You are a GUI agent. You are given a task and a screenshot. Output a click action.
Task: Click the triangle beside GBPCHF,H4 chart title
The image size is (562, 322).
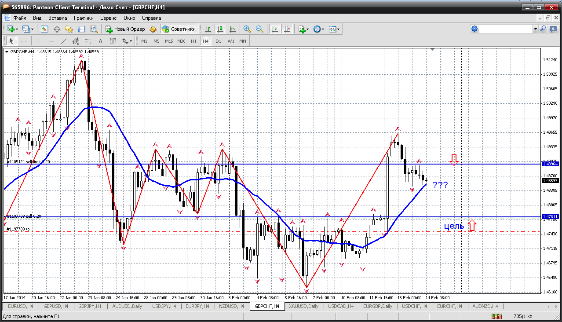tap(7, 52)
